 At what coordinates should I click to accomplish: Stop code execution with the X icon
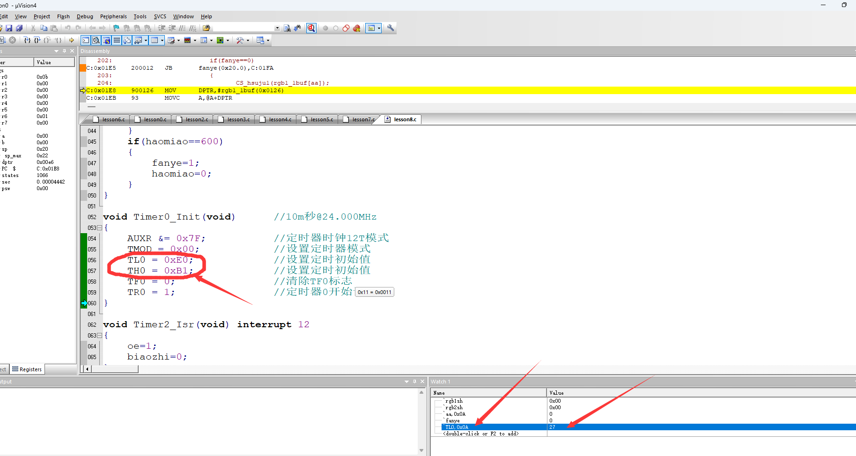(13, 40)
